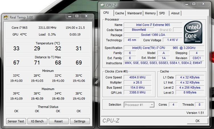Viewport: 214px width, 129px height.
Task: Open Real Temp Settings
Action: (x=80, y=121)
